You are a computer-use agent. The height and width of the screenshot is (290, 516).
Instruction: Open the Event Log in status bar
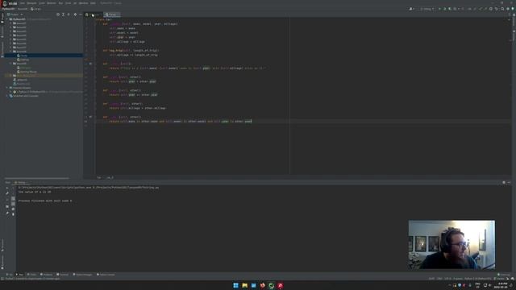(x=503, y=275)
